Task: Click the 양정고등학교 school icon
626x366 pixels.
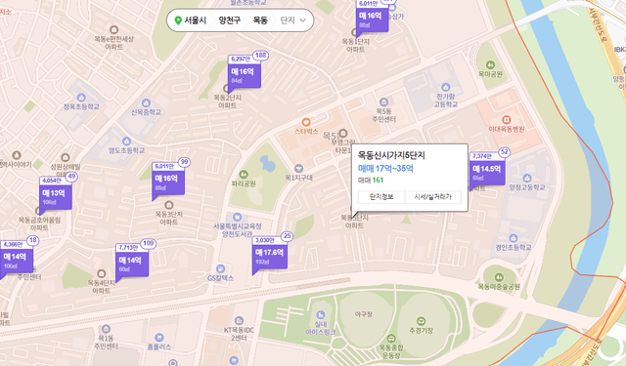Action: [x=526, y=178]
